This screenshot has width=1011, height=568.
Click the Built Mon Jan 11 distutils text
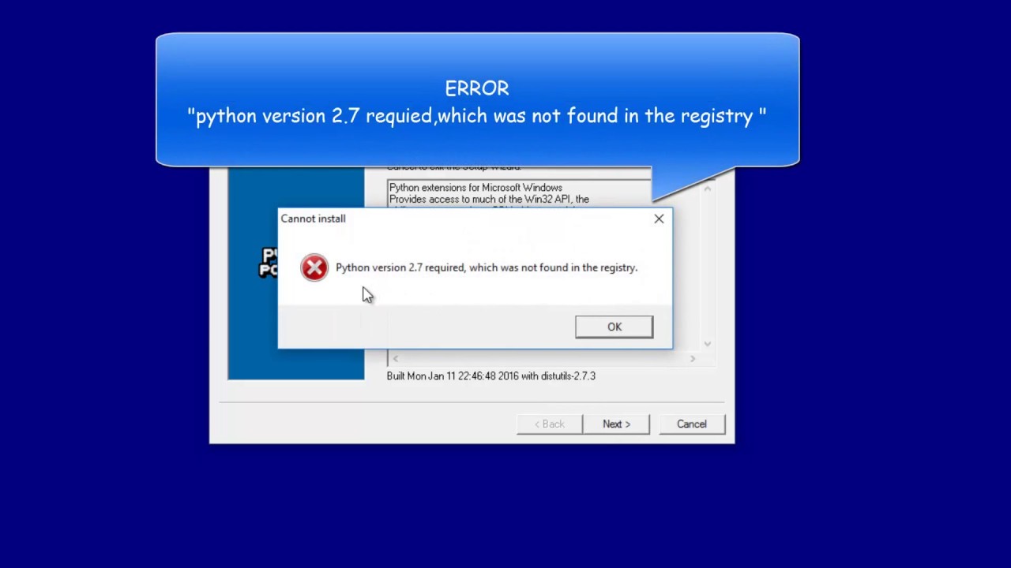point(491,376)
